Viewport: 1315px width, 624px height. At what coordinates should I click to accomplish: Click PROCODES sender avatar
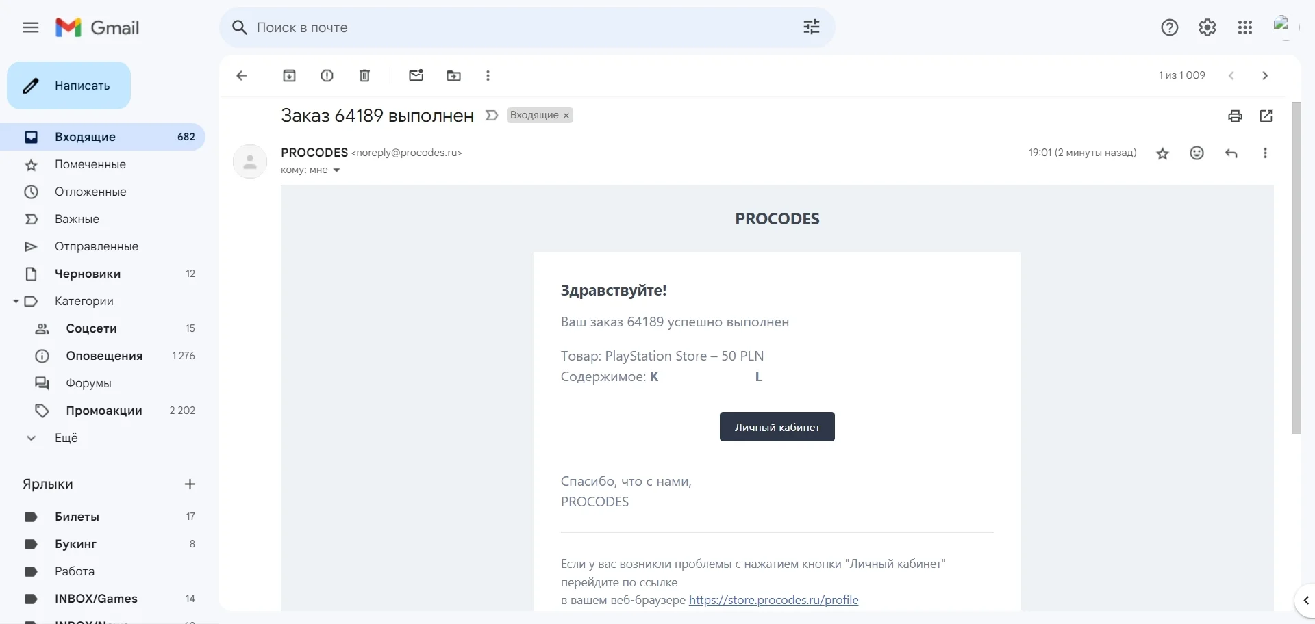(250, 161)
